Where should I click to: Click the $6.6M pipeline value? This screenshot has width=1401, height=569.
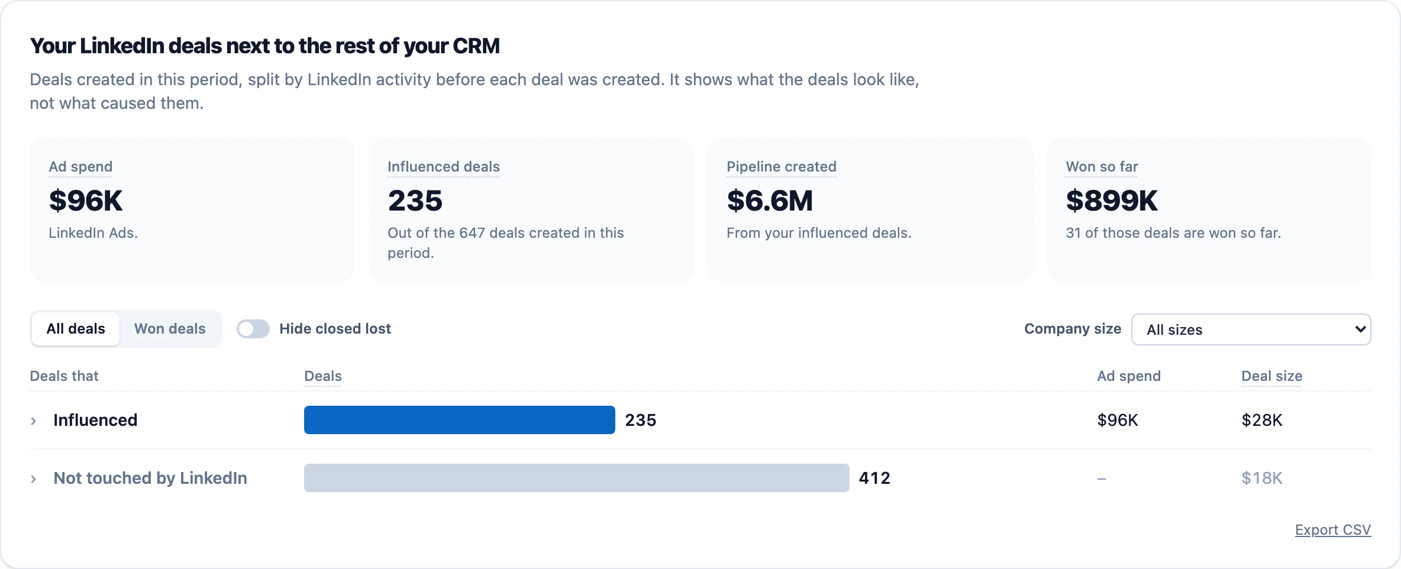click(770, 201)
